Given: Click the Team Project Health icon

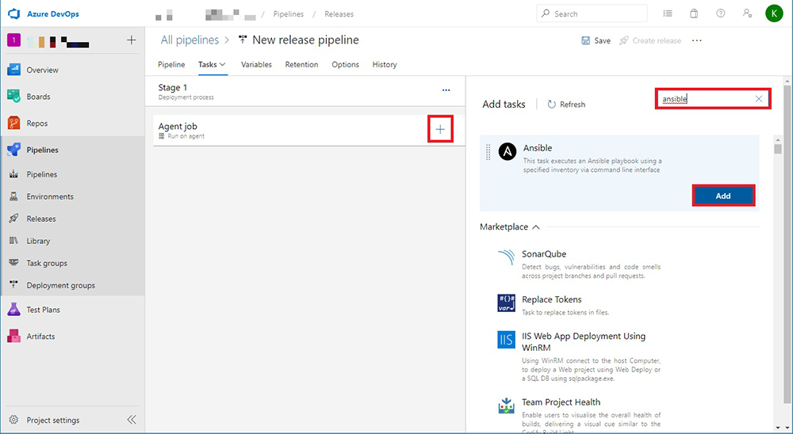Looking at the screenshot, I should tap(506, 405).
